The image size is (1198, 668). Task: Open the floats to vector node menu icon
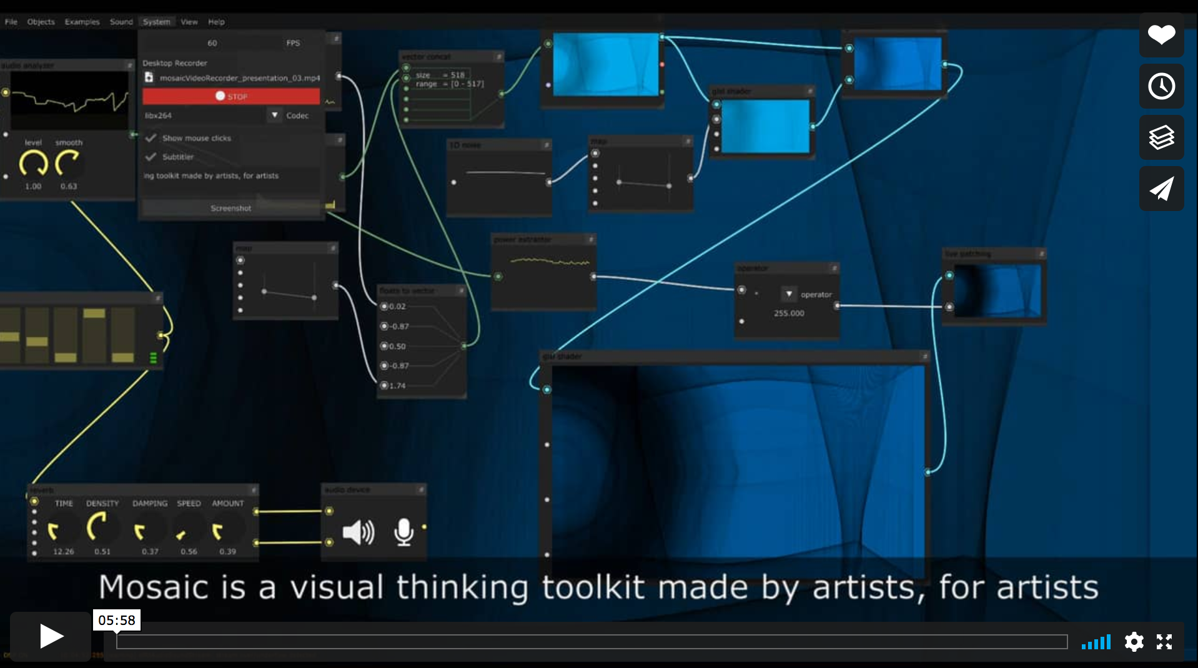click(461, 291)
